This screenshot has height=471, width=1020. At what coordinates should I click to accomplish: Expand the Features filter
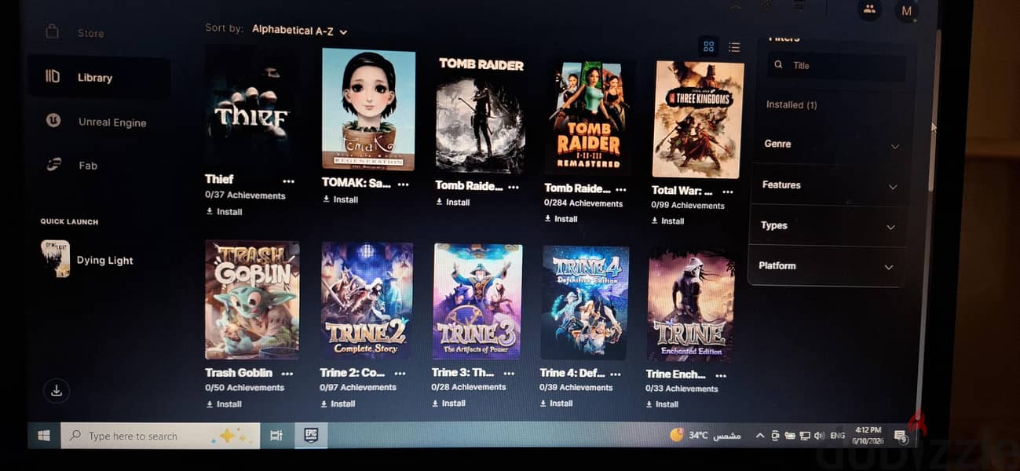coord(828,185)
